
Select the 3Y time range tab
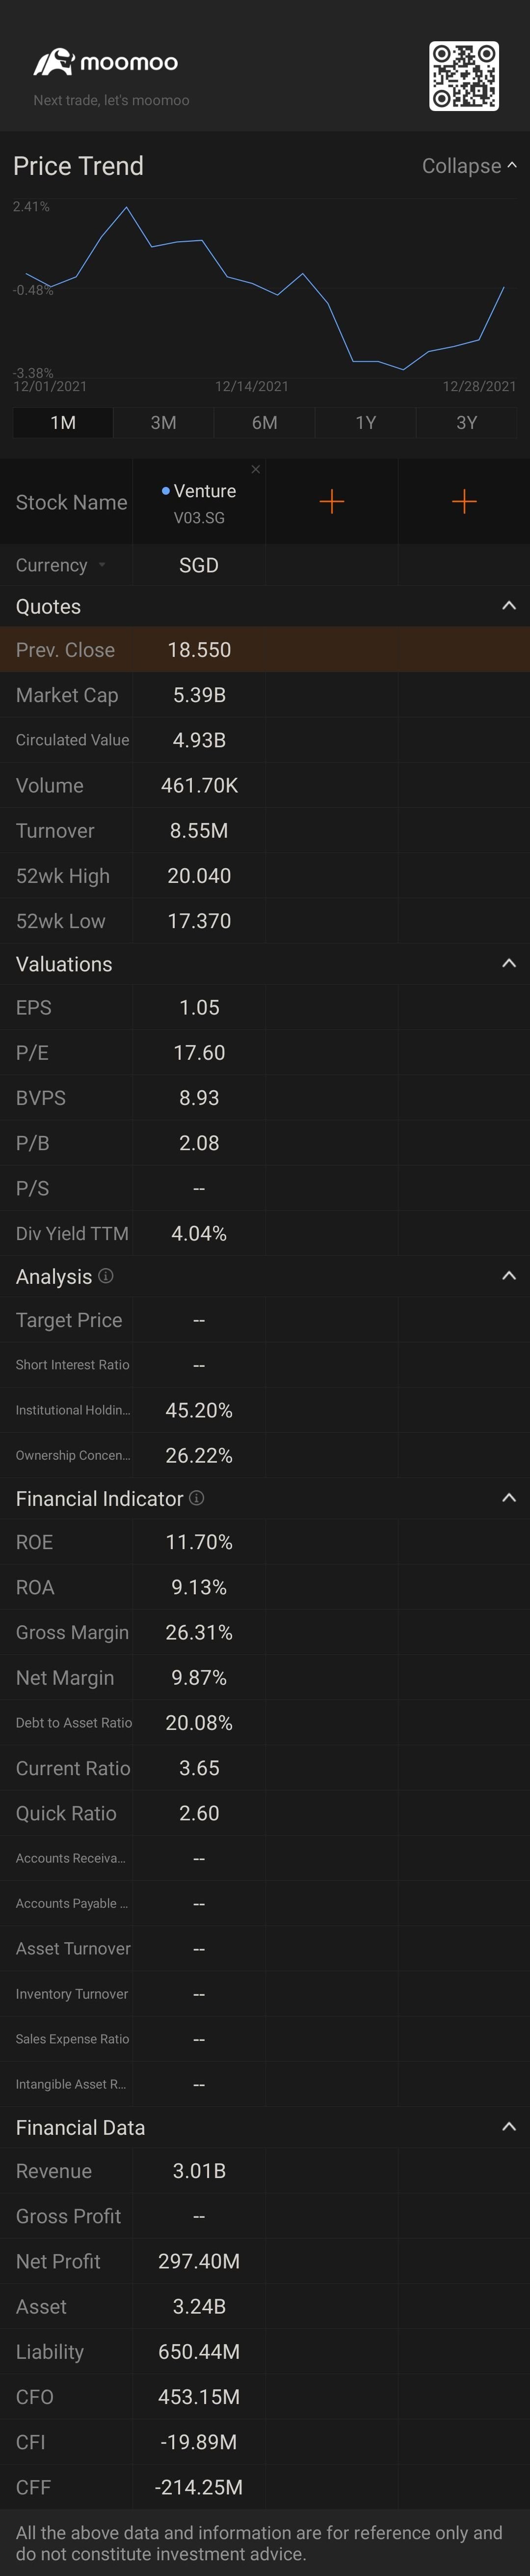click(x=467, y=422)
